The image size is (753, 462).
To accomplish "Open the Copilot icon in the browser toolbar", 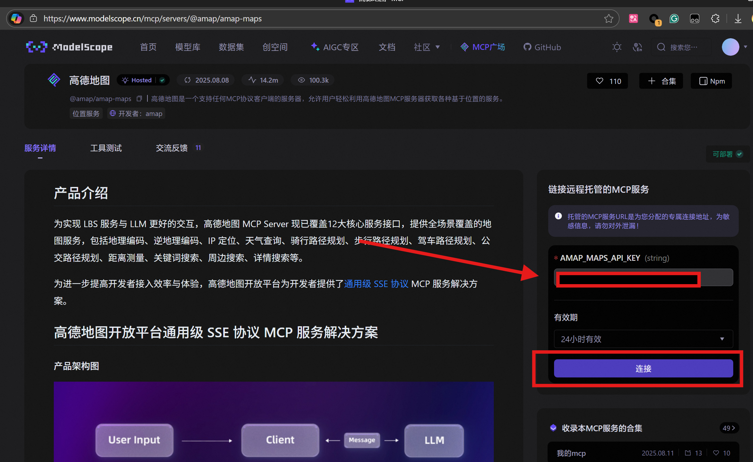I will tap(16, 18).
